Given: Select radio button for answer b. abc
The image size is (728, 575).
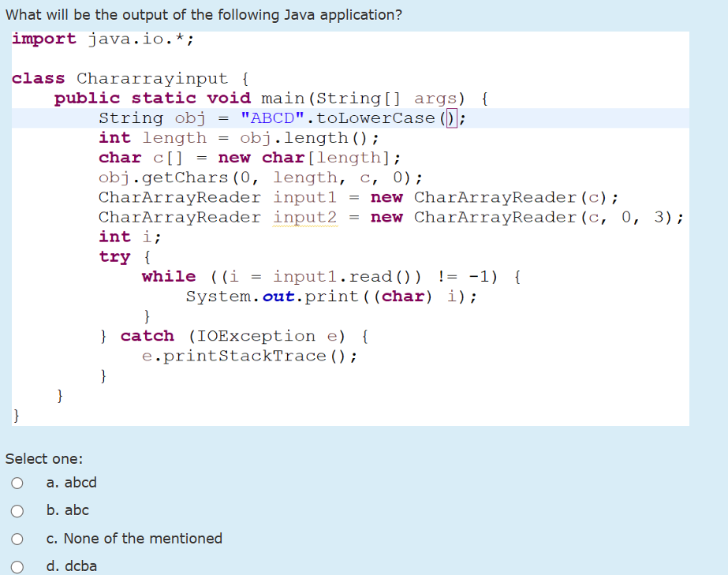Looking at the screenshot, I should tap(17, 511).
